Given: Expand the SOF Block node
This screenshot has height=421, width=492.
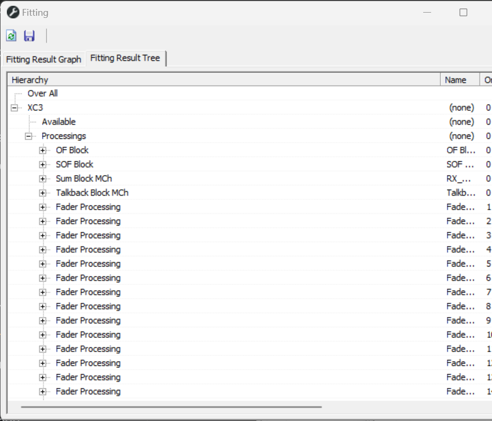Looking at the screenshot, I should click(43, 165).
